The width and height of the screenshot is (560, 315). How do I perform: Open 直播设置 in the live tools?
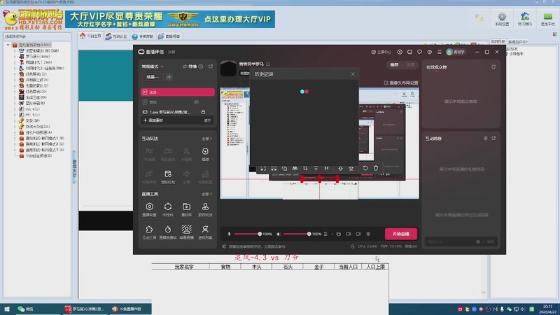[x=149, y=209]
